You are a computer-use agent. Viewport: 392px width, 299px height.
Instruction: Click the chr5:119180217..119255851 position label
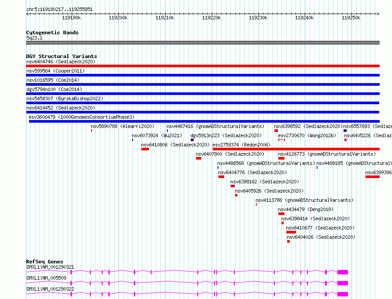pyautogui.click(x=59, y=10)
